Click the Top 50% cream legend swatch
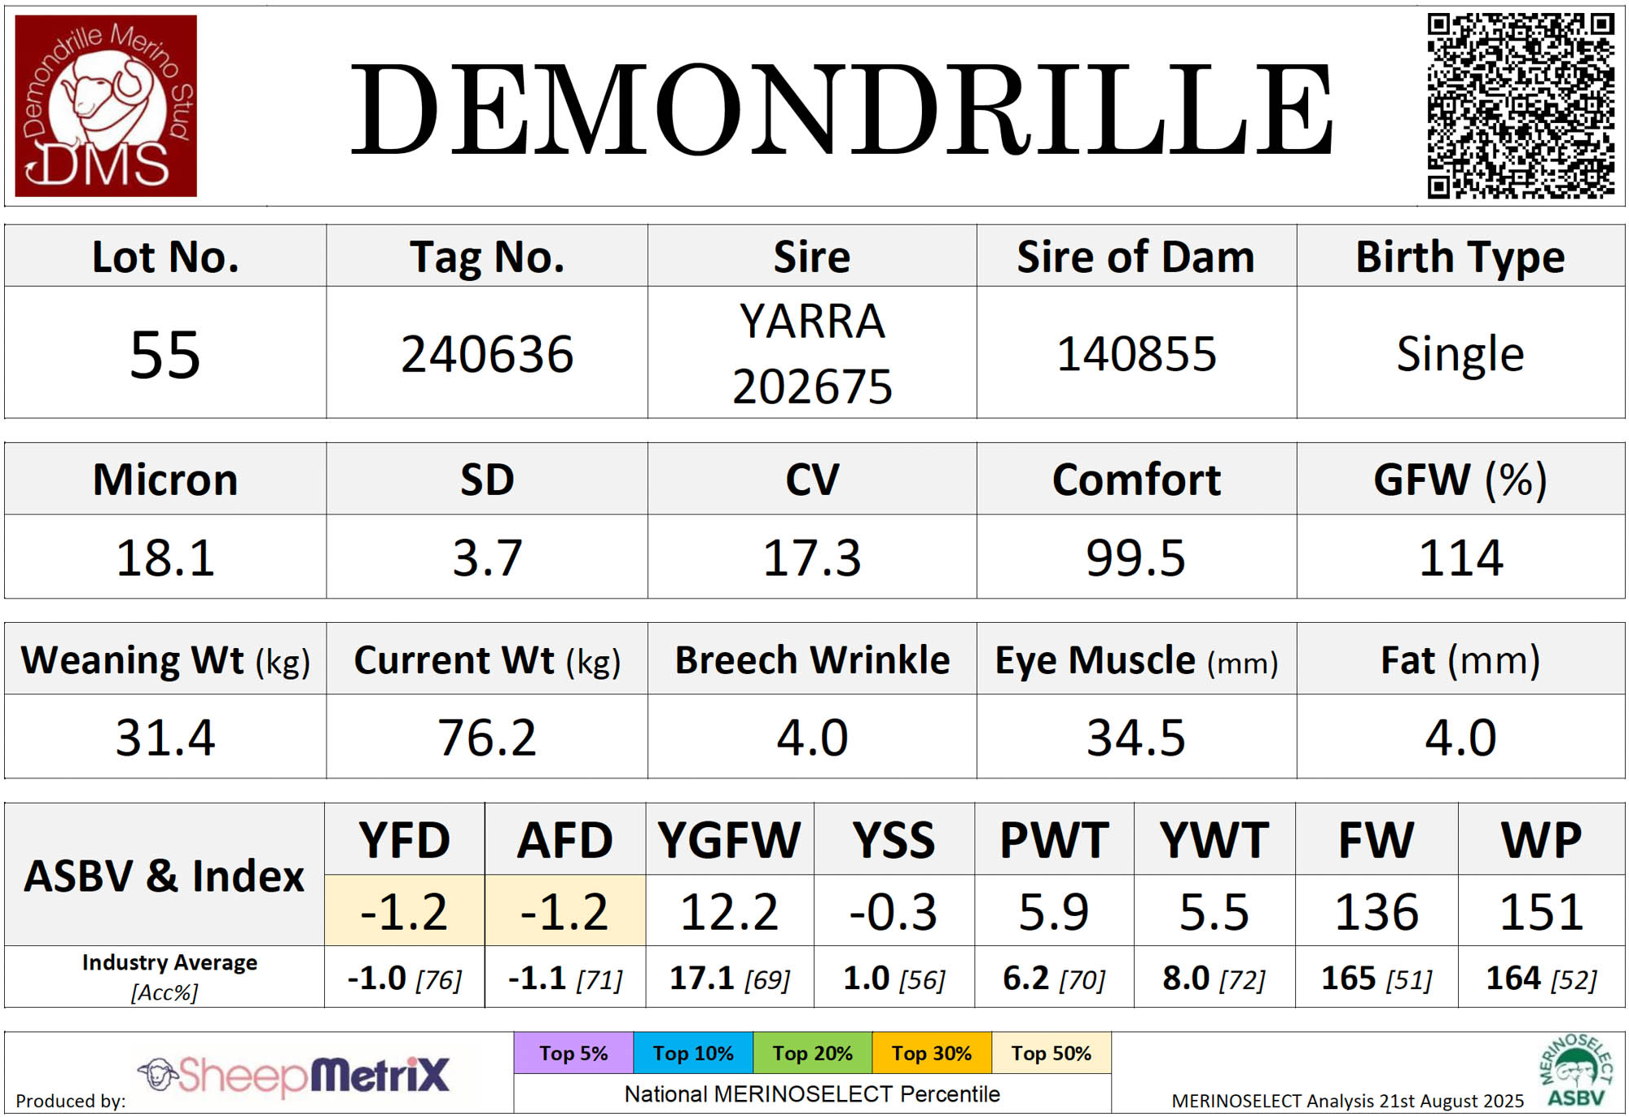 (x=1051, y=1053)
